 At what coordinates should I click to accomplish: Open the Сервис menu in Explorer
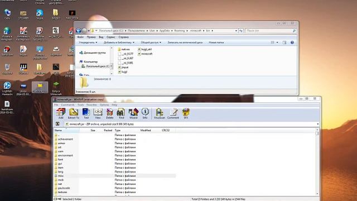coord(111,37)
